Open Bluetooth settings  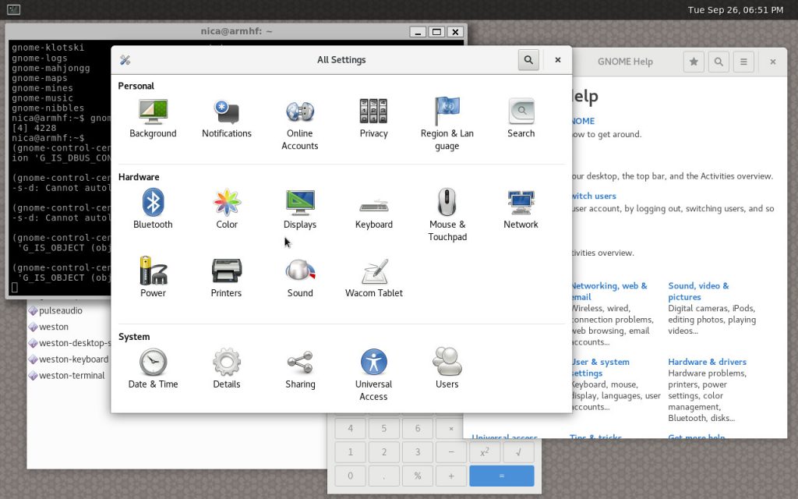pos(153,209)
